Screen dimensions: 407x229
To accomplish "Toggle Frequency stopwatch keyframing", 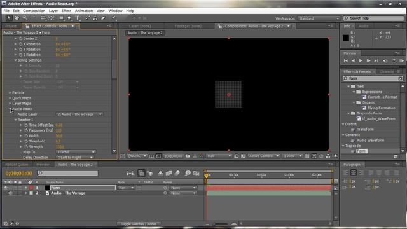I will tap(26, 130).
